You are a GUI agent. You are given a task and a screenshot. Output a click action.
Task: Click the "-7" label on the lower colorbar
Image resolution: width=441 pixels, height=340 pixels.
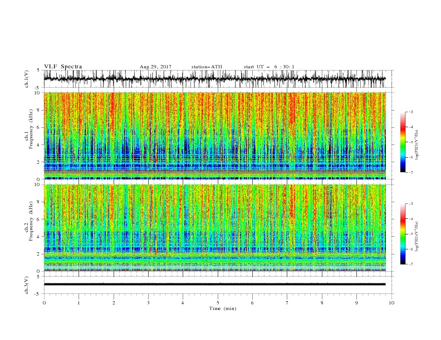click(x=411, y=264)
